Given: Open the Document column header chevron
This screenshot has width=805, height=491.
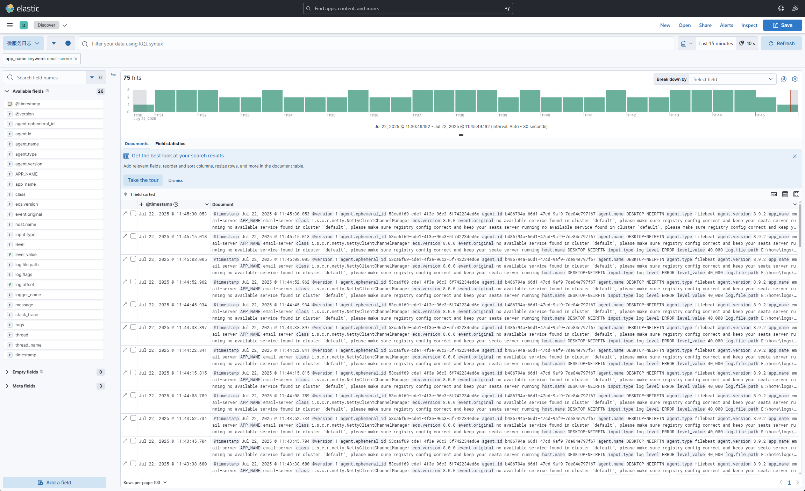Looking at the screenshot, I should pyautogui.click(x=795, y=204).
